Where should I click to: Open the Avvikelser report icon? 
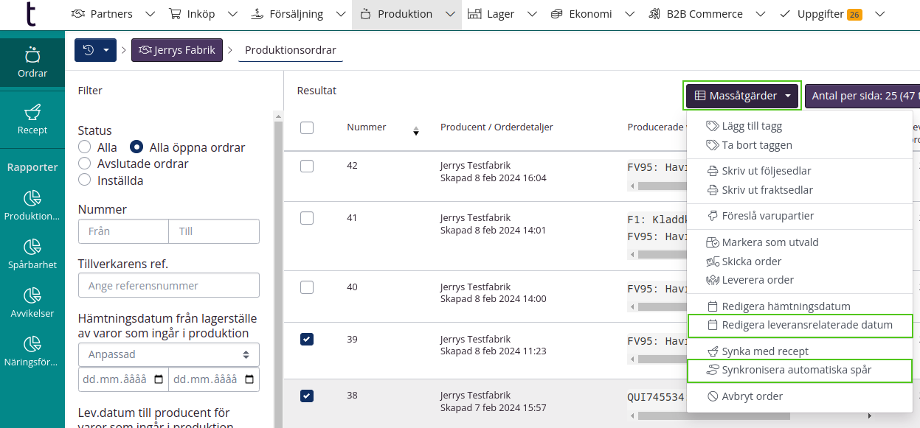pyautogui.click(x=32, y=295)
